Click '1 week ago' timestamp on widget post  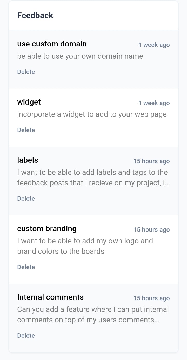(x=154, y=103)
